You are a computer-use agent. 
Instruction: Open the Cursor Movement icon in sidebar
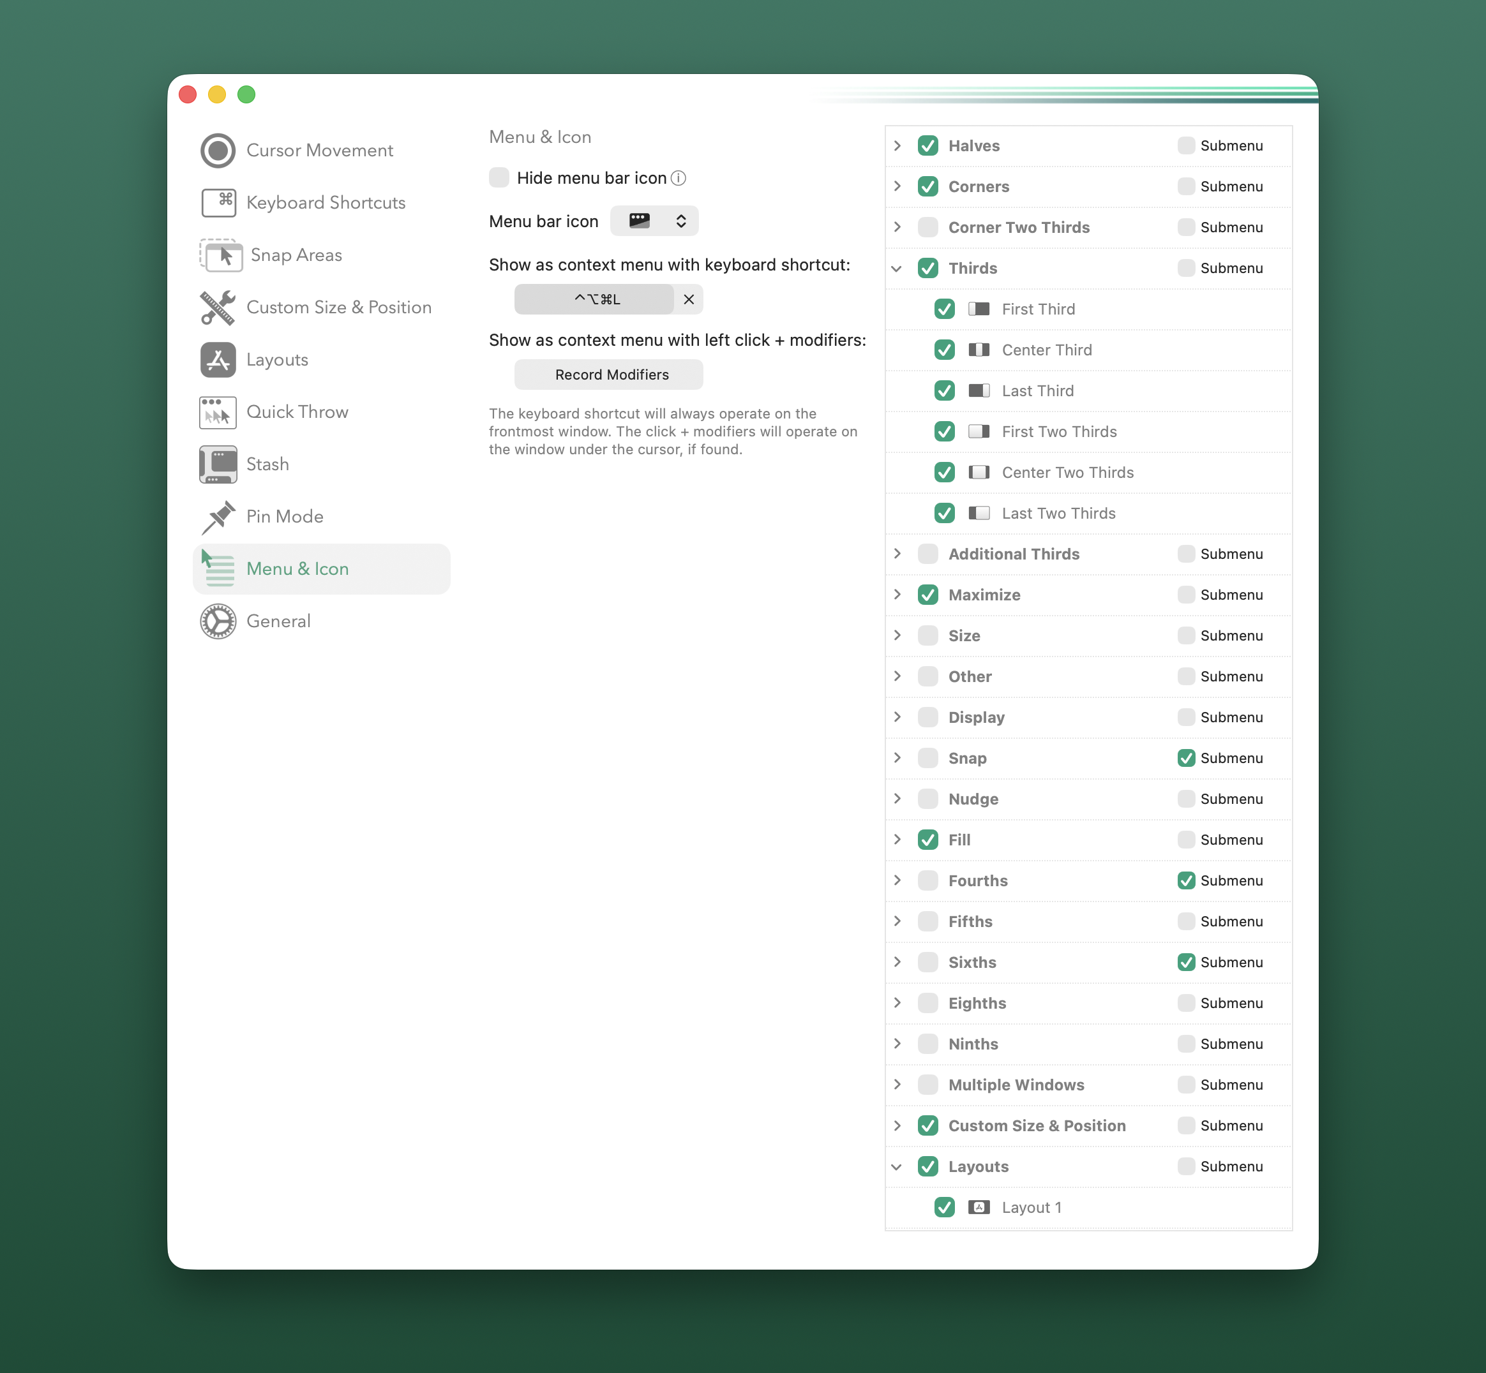click(x=218, y=151)
